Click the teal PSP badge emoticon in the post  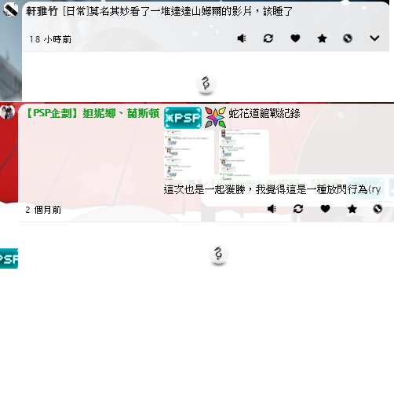(183, 118)
